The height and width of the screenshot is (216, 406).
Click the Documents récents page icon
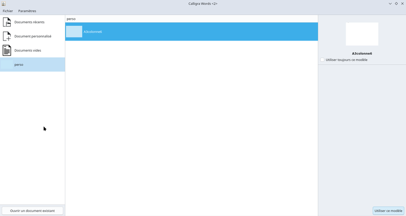[x=7, y=22]
